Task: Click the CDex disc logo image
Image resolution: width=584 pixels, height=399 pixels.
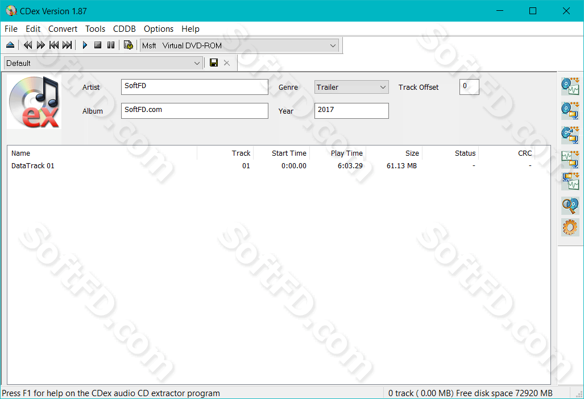Action: click(x=34, y=102)
